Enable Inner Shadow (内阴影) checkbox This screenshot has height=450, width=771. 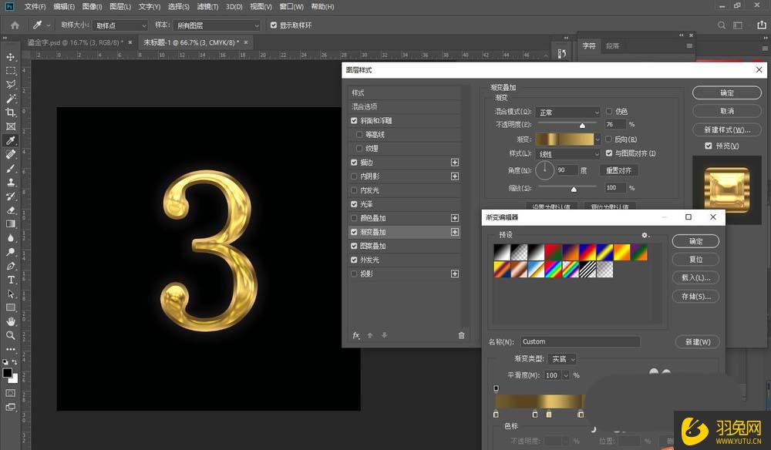click(x=354, y=176)
